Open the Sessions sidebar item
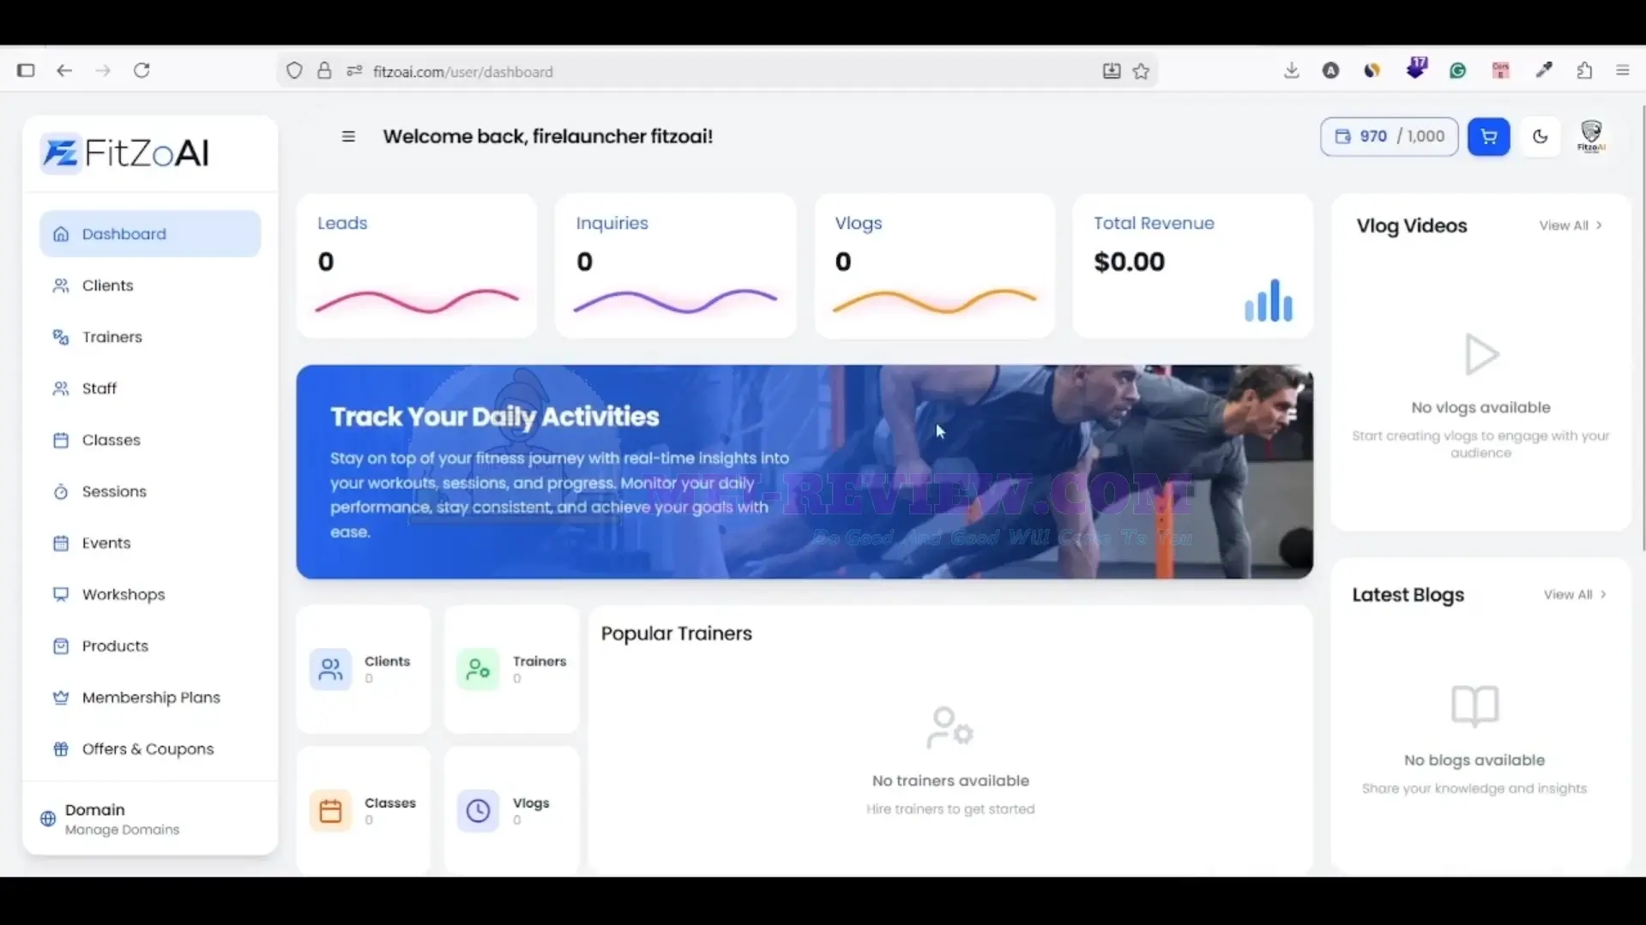 [150, 491]
